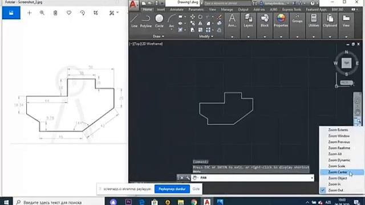
Task: Click the AutoCAD icon on the taskbar
Action: pos(207,202)
